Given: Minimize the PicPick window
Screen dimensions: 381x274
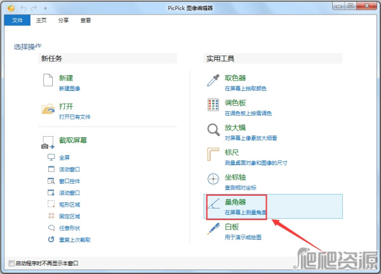Looking at the screenshot, I should (x=339, y=6).
